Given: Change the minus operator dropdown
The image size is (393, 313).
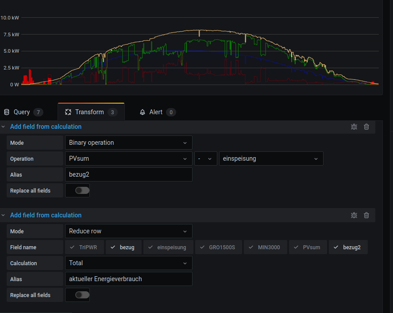Looking at the screenshot, I should pyautogui.click(x=205, y=158).
